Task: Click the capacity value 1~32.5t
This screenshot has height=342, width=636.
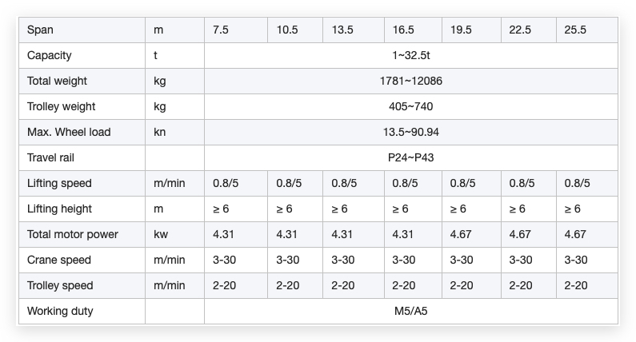Action: click(411, 55)
